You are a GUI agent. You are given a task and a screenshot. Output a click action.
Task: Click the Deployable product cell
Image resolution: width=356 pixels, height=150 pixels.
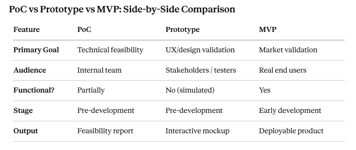click(291, 131)
